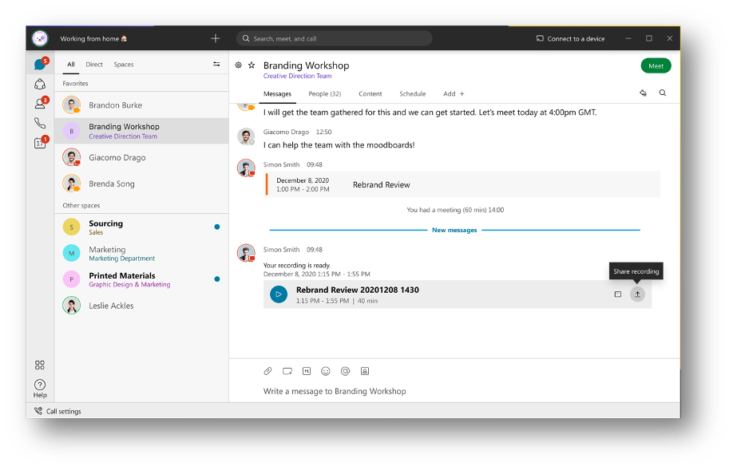Select the Messaging chat bubble icon
This screenshot has width=733, height=470.
point(40,64)
